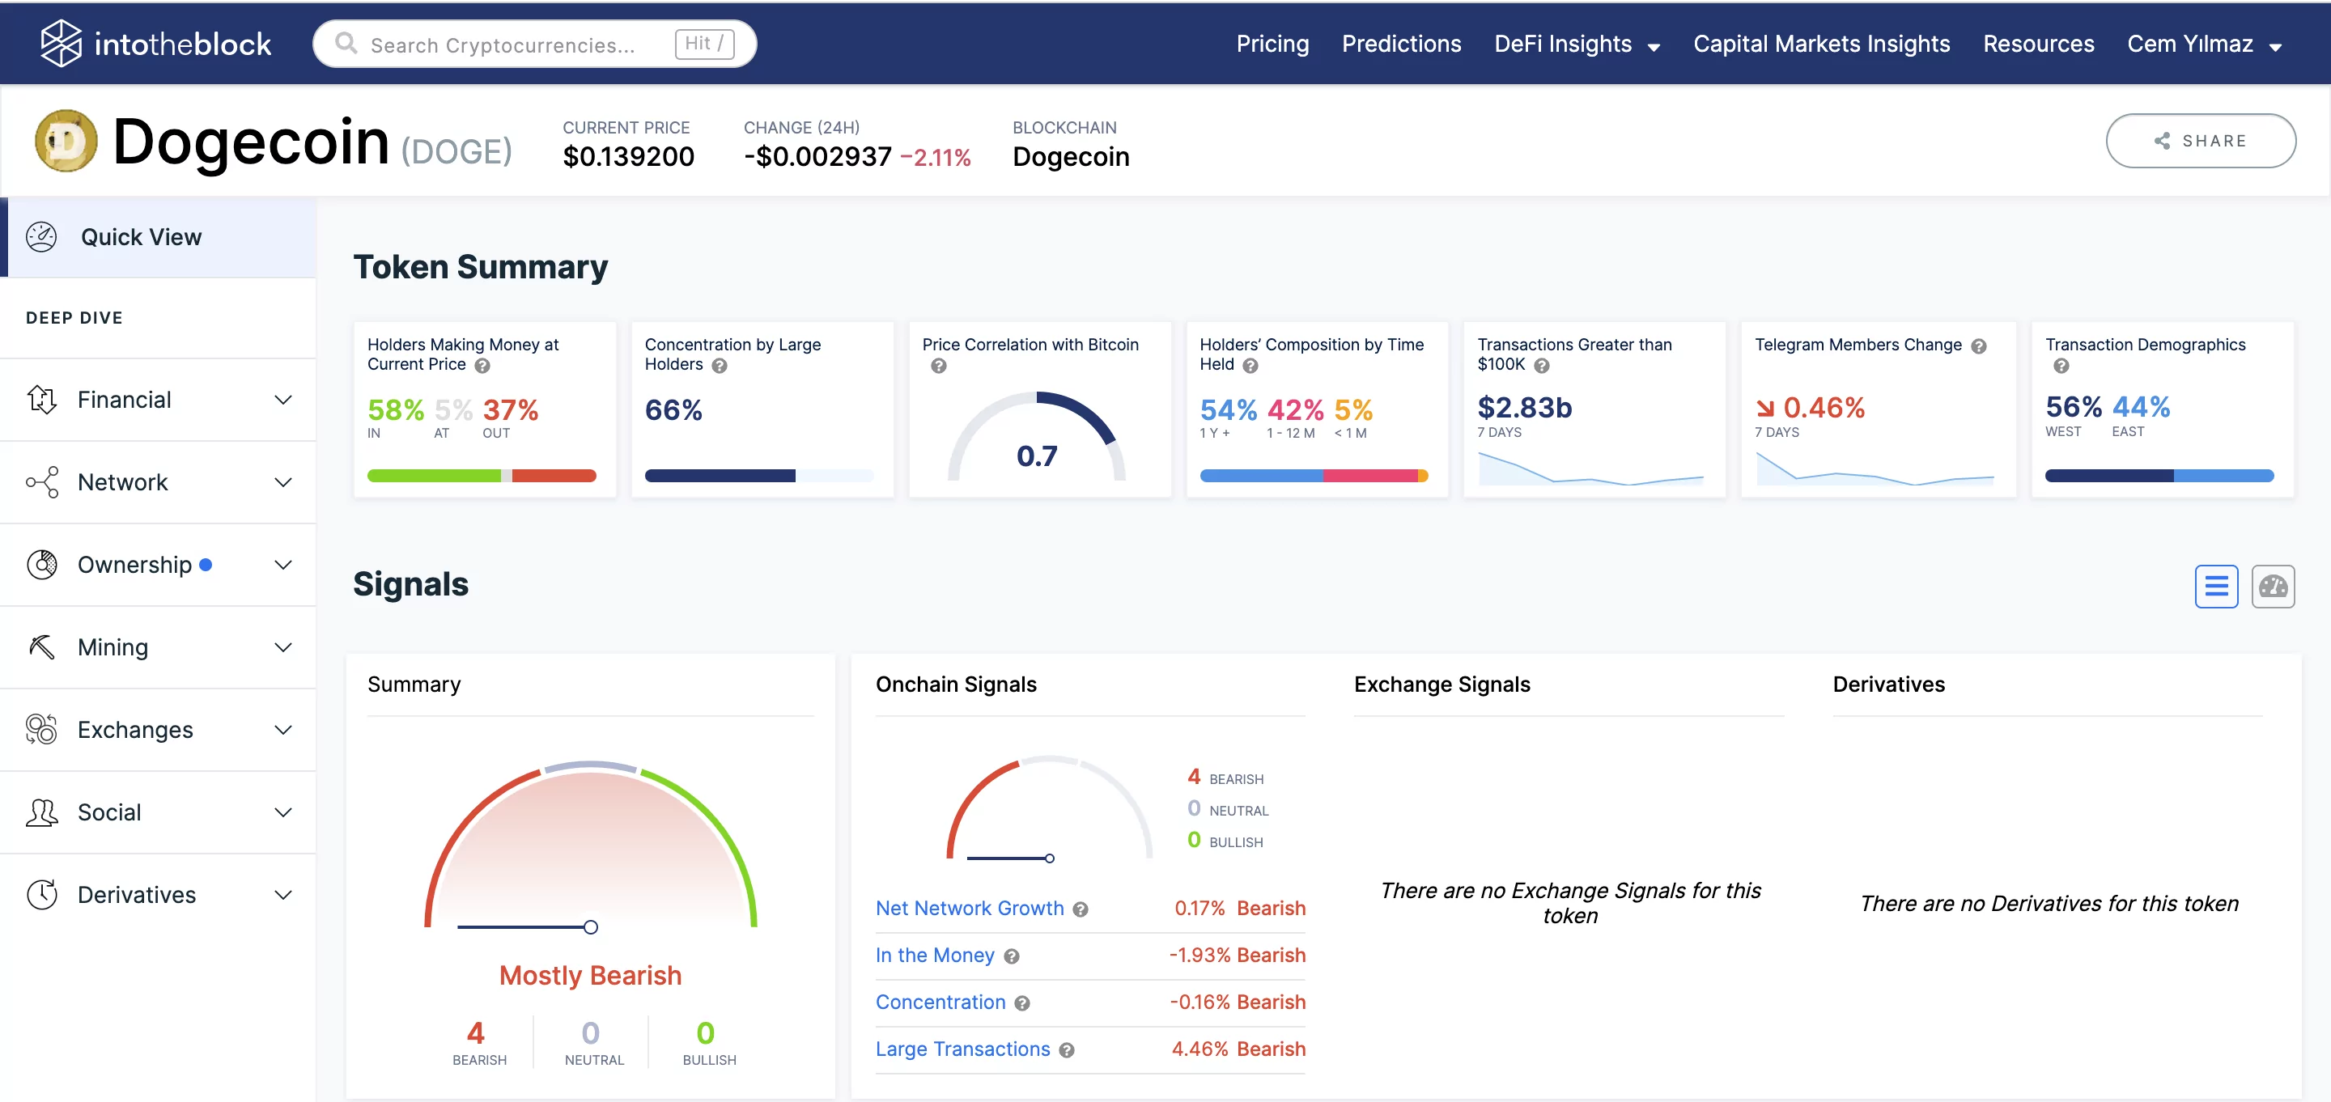
Task: Click the '$2.83b' transactions value
Action: click(1525, 407)
